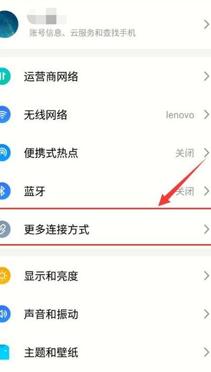Expand account row chevron at top
Screen dimensions: 211x372
pos(206,24)
